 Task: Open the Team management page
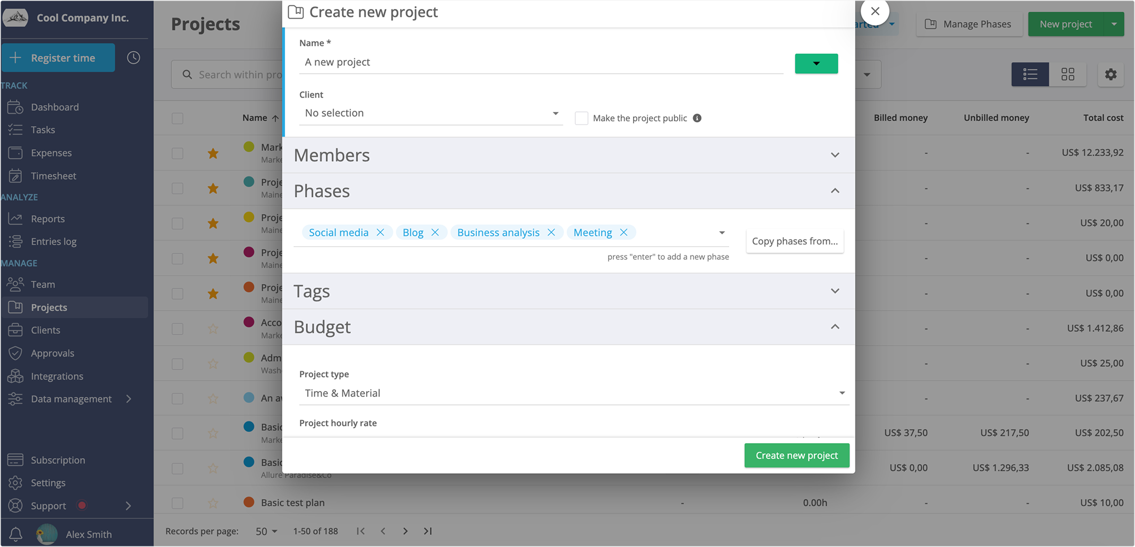[44, 284]
